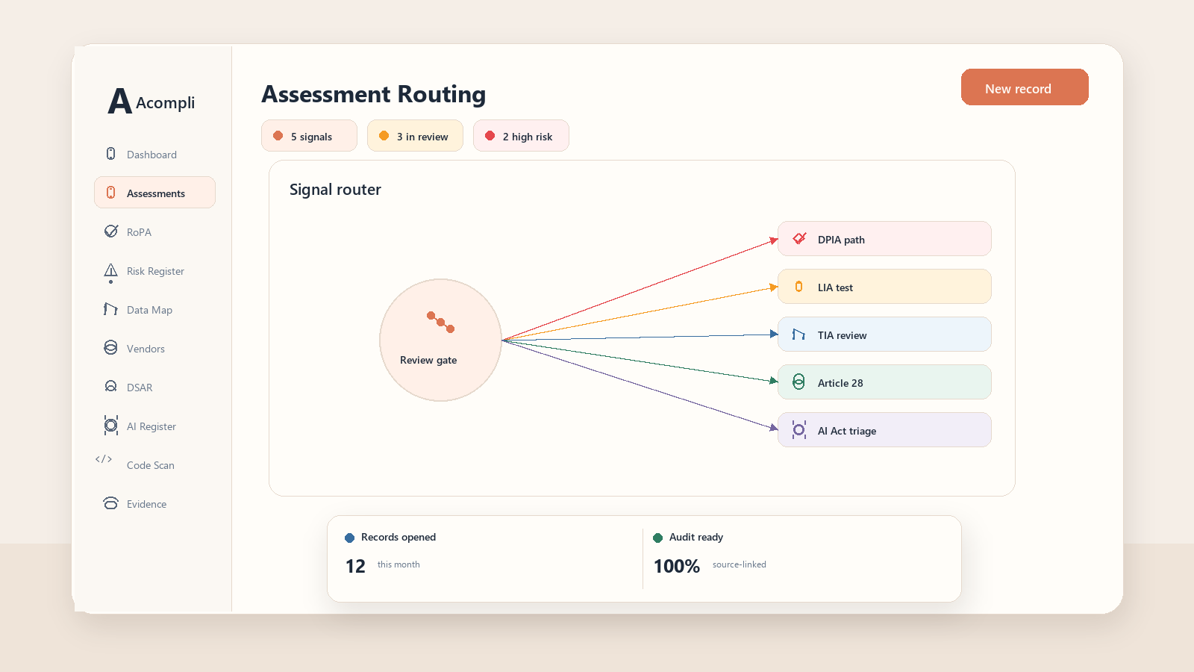1194x672 pixels.
Task: Click the 'this month' label
Action: click(398, 564)
